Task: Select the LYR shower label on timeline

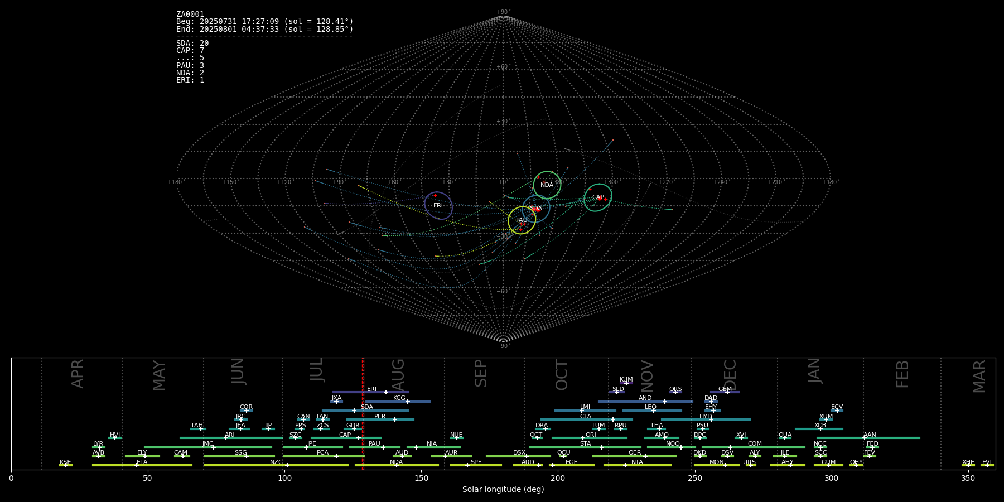Action: pos(98,444)
